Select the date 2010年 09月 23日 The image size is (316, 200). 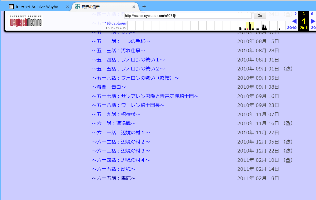[x=258, y=105]
